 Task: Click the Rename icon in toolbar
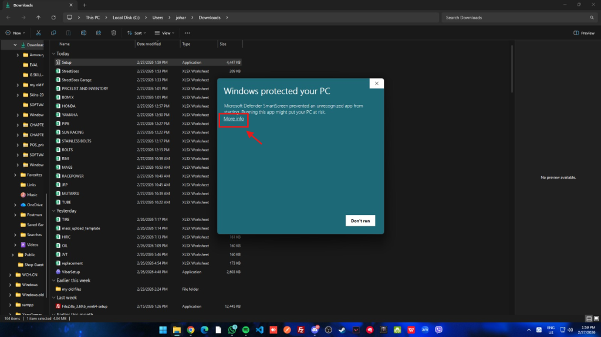(83, 33)
